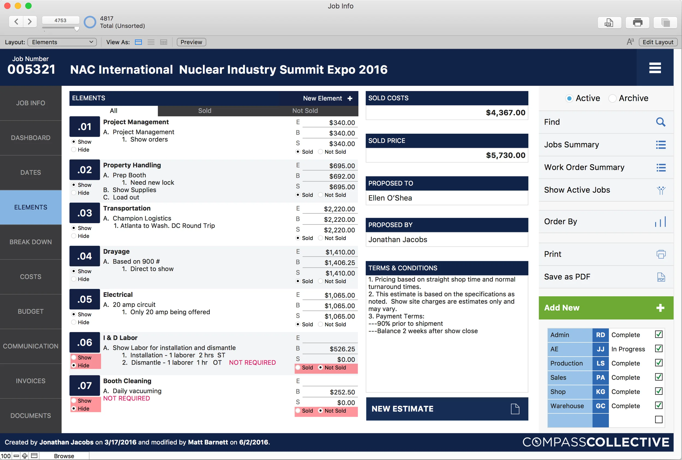Click the Order By bar chart icon
The width and height of the screenshot is (682, 460).
point(660,222)
